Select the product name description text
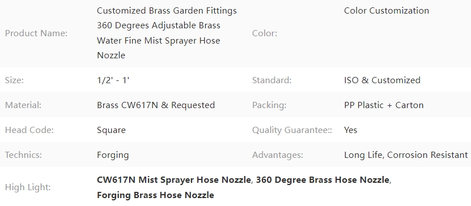Image resolution: width=471 pixels, height=206 pixels. (x=167, y=33)
